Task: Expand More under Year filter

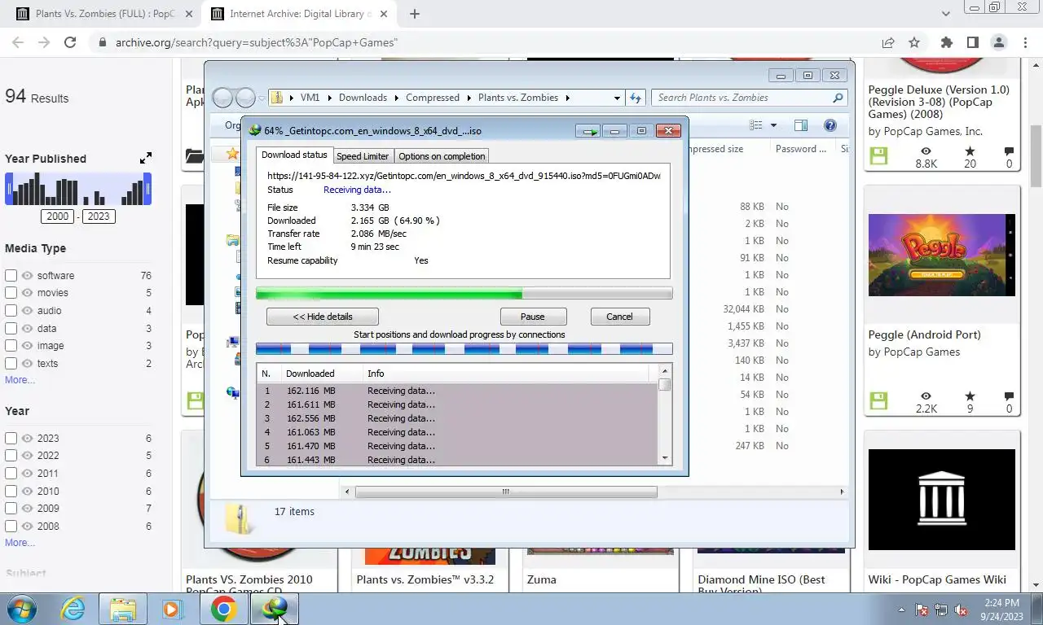Action: pyautogui.click(x=20, y=543)
